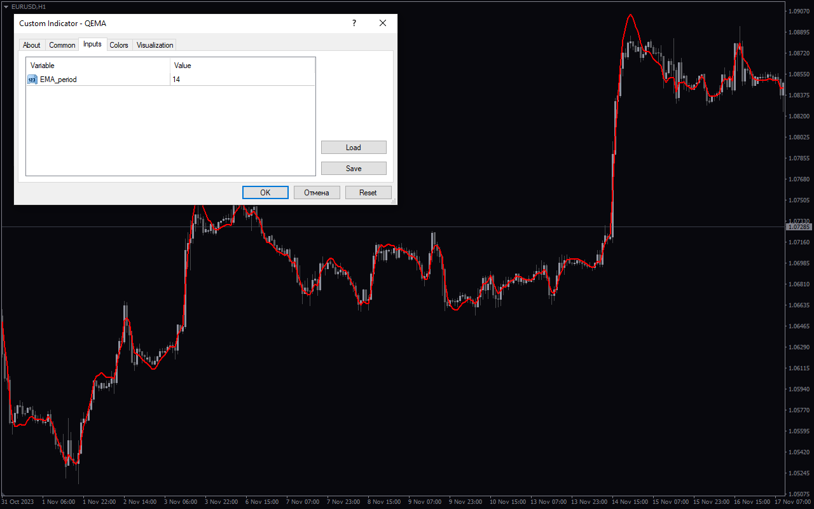Click the Save button
Image resolution: width=814 pixels, height=509 pixels.
tap(354, 169)
